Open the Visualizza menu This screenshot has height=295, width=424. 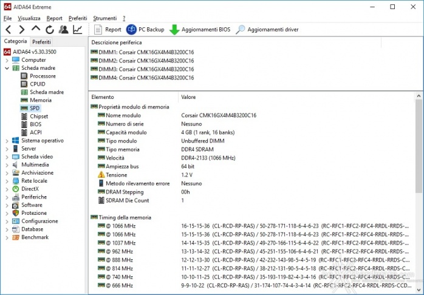pyautogui.click(x=29, y=18)
